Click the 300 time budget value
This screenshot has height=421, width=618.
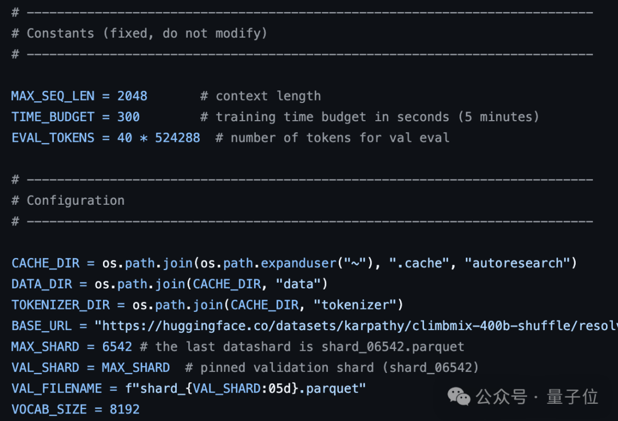click(128, 117)
